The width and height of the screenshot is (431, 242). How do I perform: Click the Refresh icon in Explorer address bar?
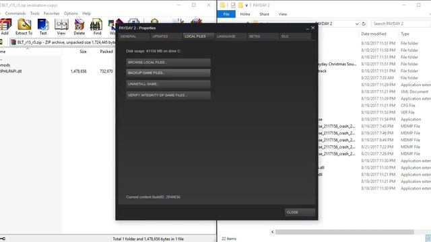click(x=364, y=24)
